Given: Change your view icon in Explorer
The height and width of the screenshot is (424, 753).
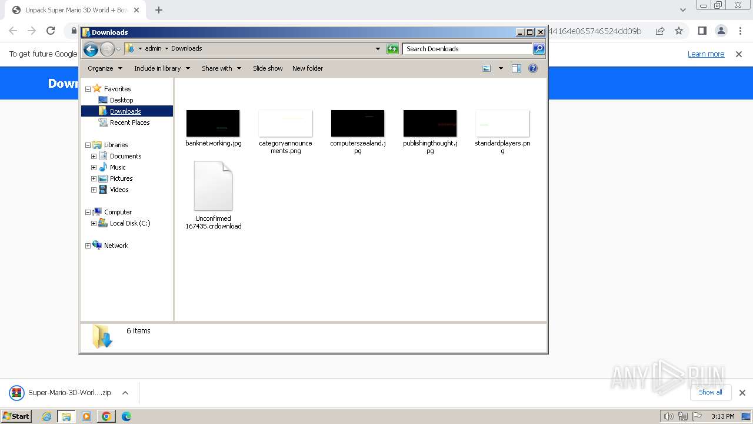Looking at the screenshot, I should (x=487, y=68).
